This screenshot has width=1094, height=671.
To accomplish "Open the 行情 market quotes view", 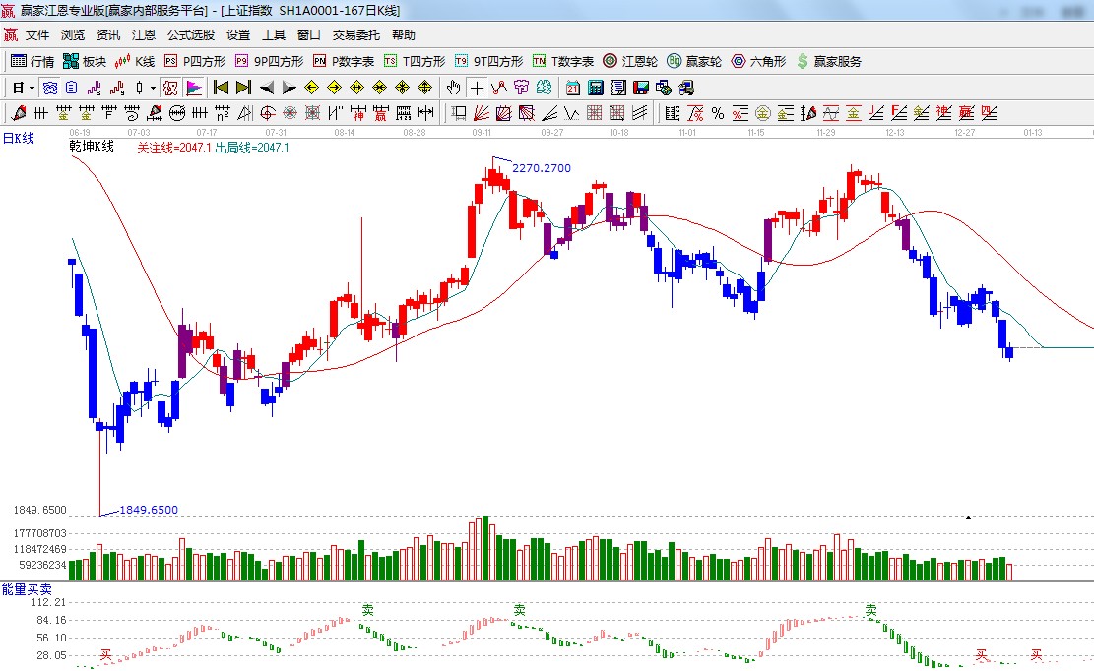I will pyautogui.click(x=32, y=61).
